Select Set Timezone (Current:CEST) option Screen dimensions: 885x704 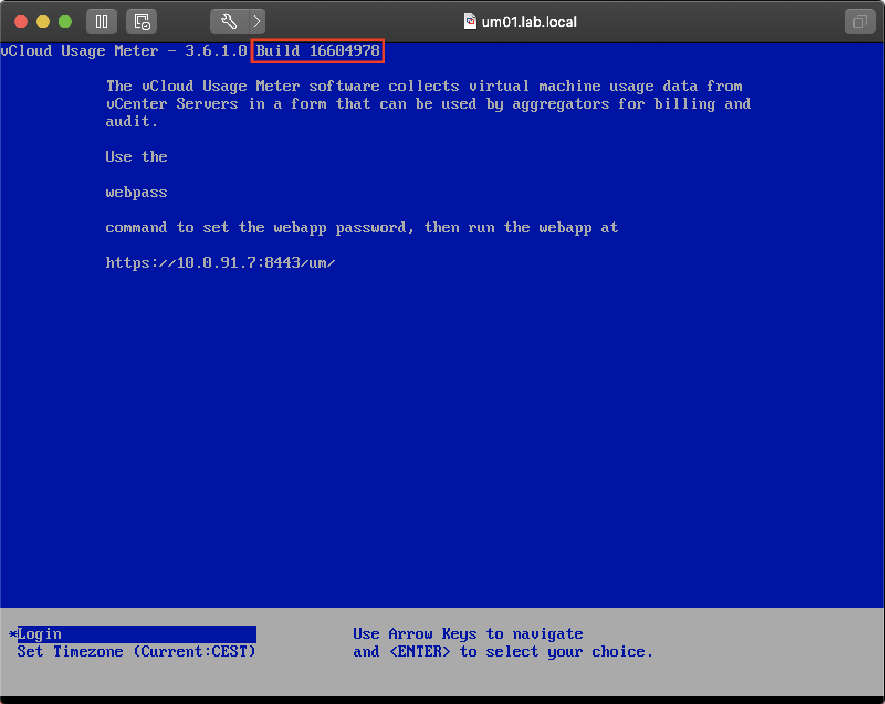tap(137, 652)
